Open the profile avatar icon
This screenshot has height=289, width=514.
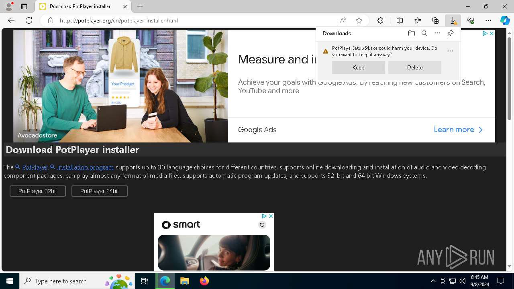coord(9,6)
